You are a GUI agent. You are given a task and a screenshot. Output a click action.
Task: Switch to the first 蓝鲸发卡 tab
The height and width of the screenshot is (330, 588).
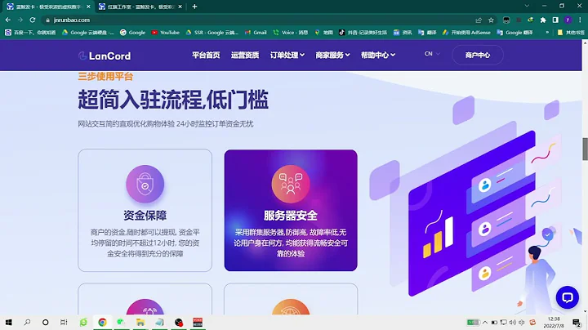click(49, 7)
